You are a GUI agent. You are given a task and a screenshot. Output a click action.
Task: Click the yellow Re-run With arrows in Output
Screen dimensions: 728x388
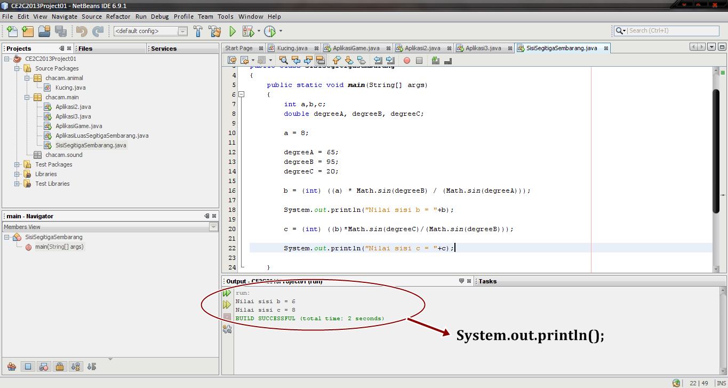[x=227, y=305]
